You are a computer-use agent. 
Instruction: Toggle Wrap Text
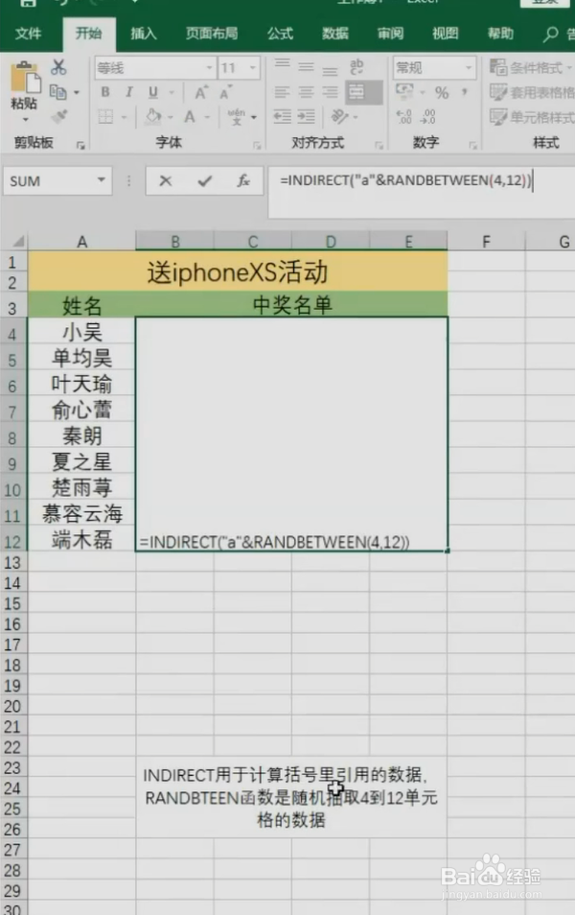[356, 66]
